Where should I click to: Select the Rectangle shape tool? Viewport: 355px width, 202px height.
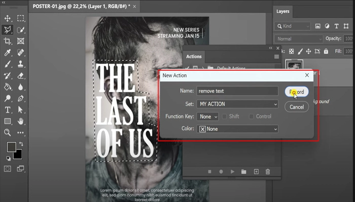click(x=8, y=121)
